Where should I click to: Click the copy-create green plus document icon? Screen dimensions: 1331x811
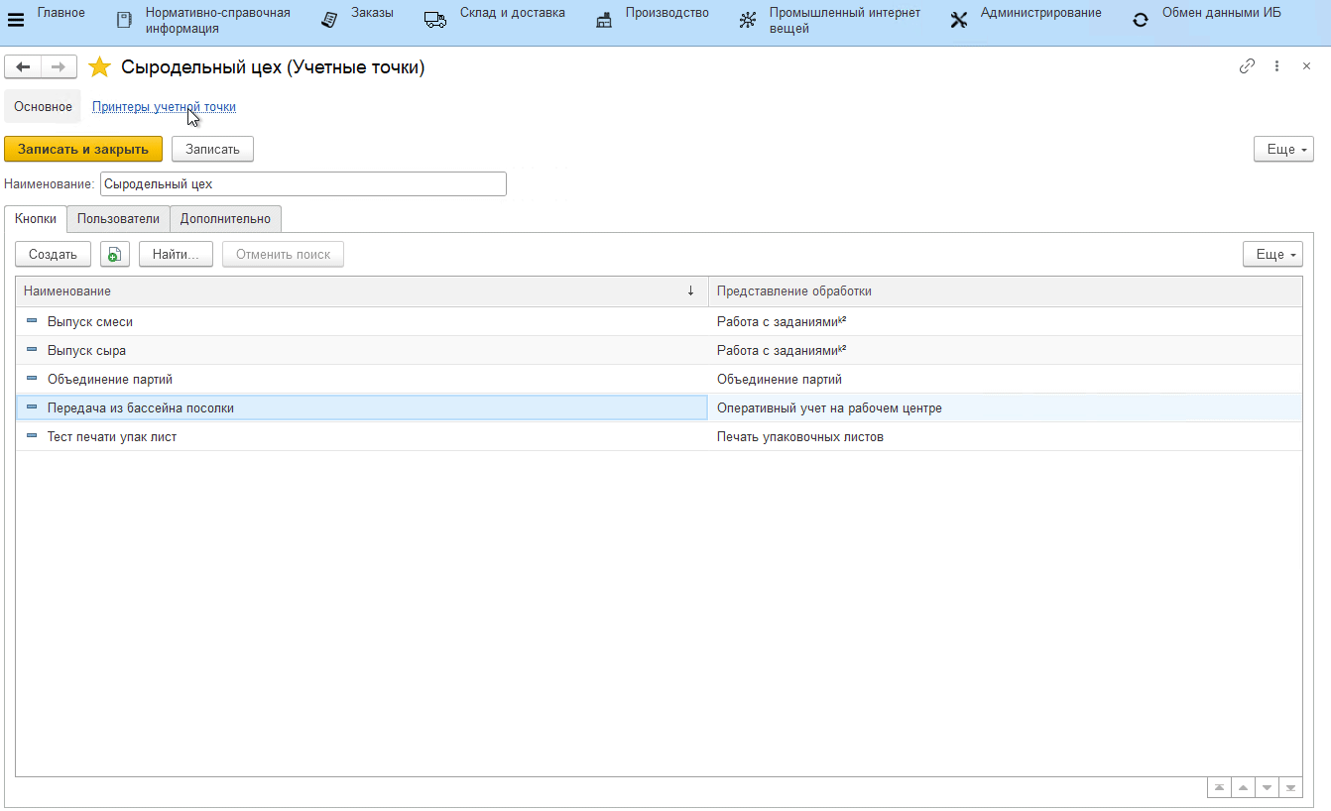pyautogui.click(x=115, y=255)
